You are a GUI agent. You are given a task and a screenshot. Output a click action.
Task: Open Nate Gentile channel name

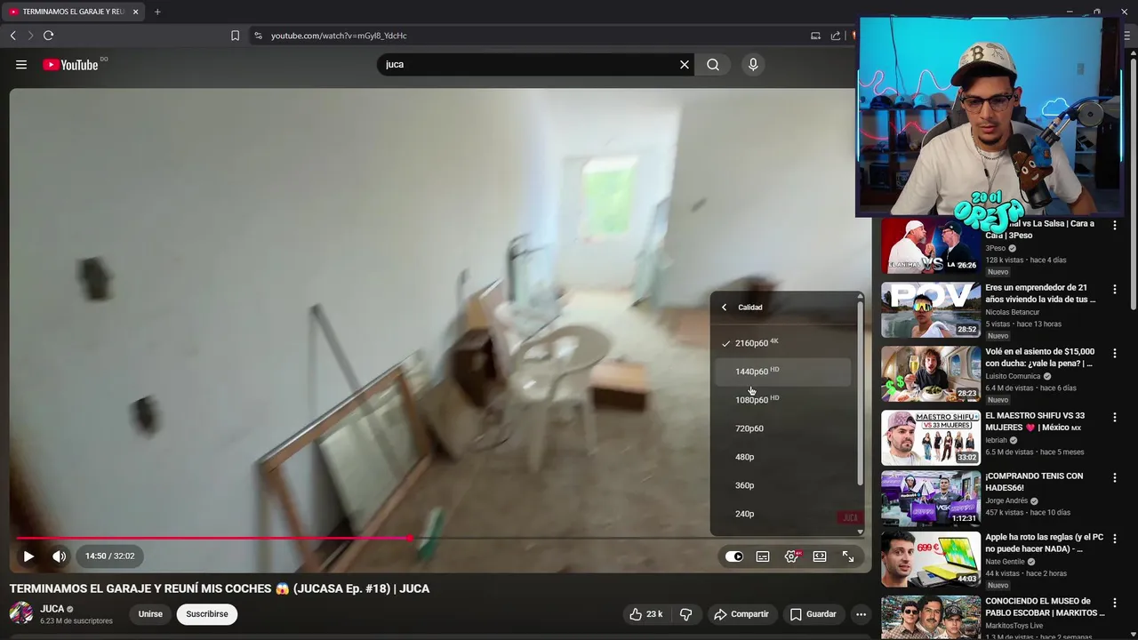[1005, 562]
